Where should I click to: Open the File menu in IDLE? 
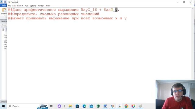coord(9,6)
